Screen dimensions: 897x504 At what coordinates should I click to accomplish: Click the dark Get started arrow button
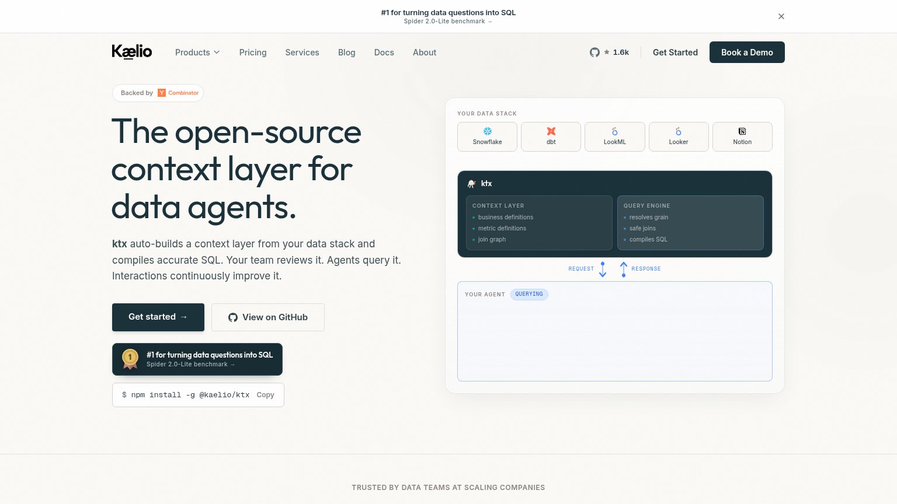coord(158,317)
